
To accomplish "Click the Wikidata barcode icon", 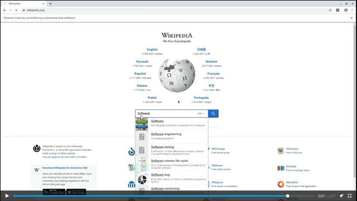I will (281, 168).
